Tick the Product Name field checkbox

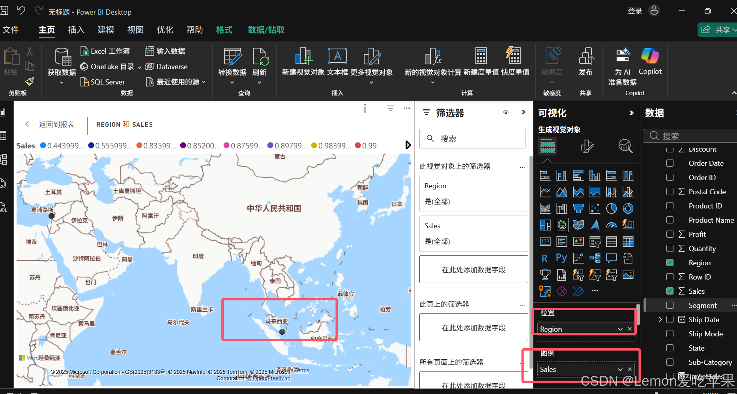coord(670,220)
